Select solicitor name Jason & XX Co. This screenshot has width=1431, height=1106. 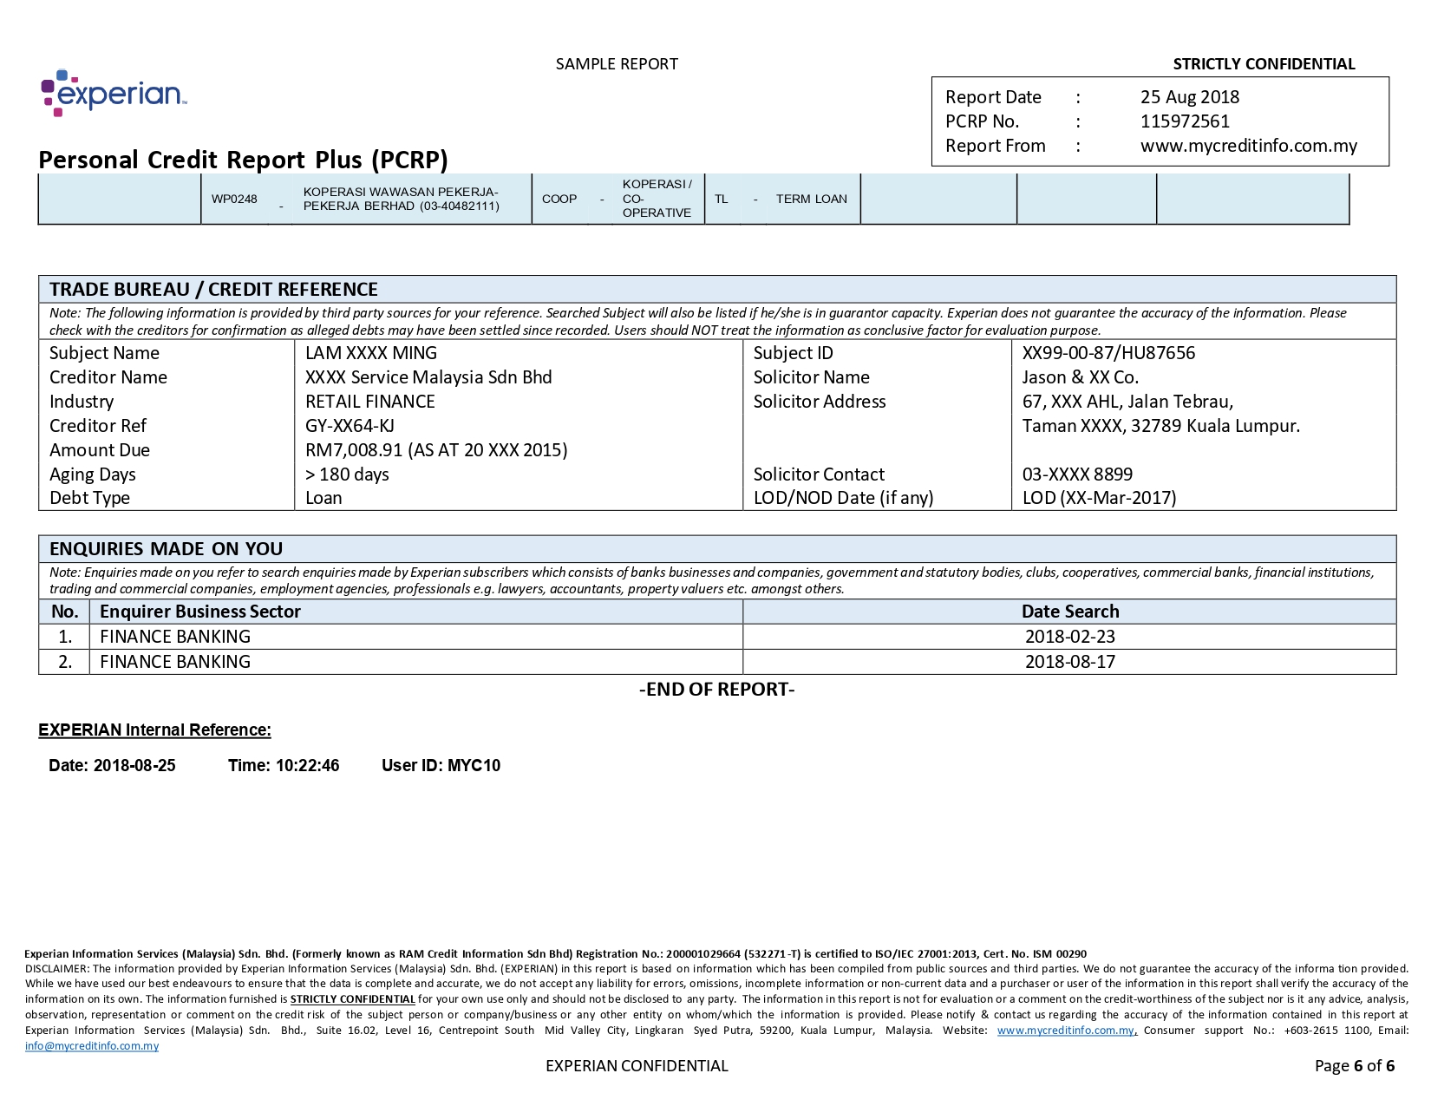[1081, 377]
